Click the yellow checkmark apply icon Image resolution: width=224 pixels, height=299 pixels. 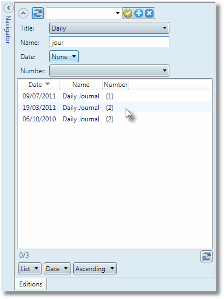[x=128, y=13]
